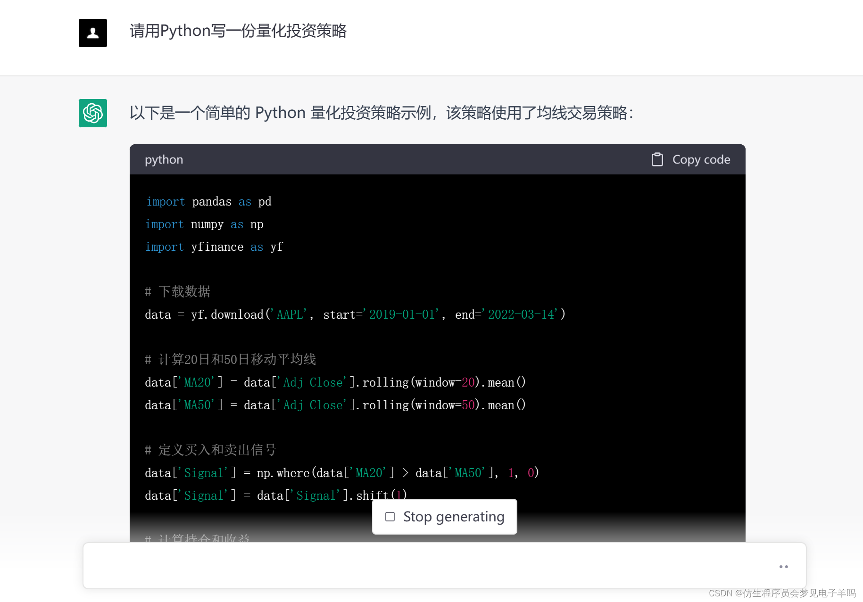The image size is (863, 602).
Task: Click the stop square icon
Action: (390, 517)
